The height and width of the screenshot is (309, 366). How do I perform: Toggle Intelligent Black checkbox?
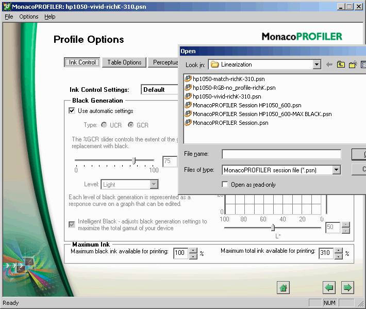(x=72, y=225)
